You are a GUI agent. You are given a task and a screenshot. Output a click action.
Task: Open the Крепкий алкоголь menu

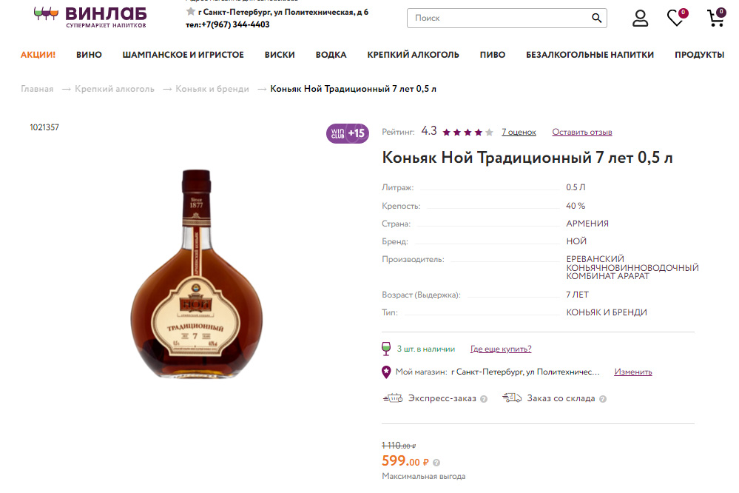[413, 55]
